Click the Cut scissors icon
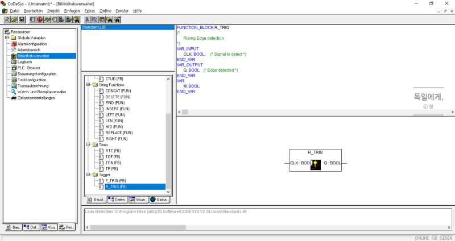455x241 pixels. coord(87,19)
